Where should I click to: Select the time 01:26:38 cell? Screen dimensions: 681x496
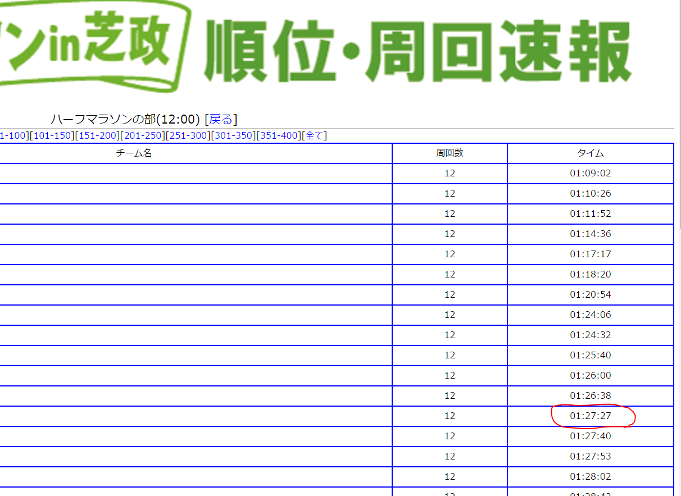(591, 396)
